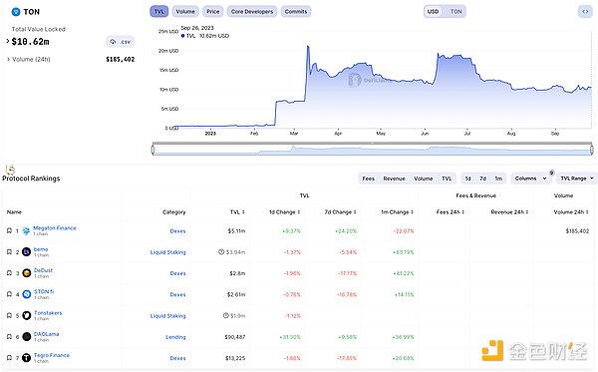The height and width of the screenshot is (372, 598).
Task: Click the STON.fi protocol logo
Action: pyautogui.click(x=26, y=294)
